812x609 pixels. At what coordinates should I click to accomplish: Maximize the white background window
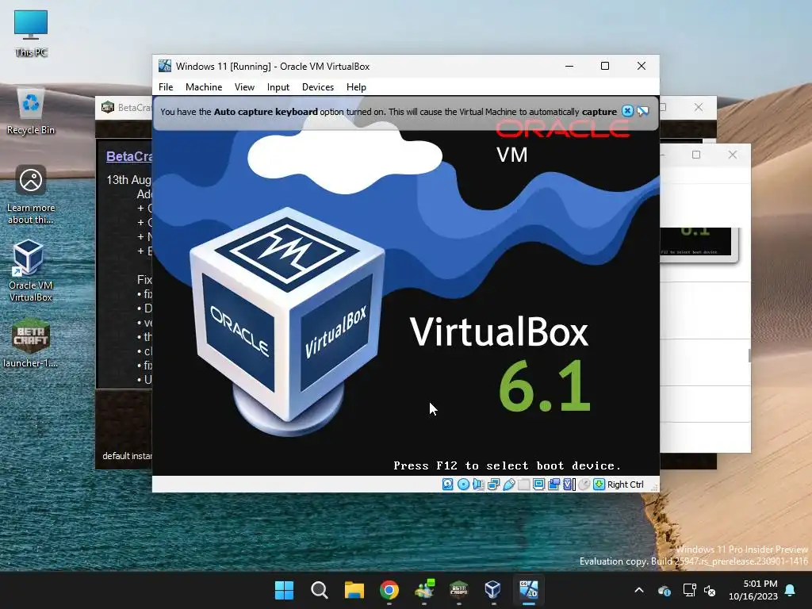[x=696, y=155]
